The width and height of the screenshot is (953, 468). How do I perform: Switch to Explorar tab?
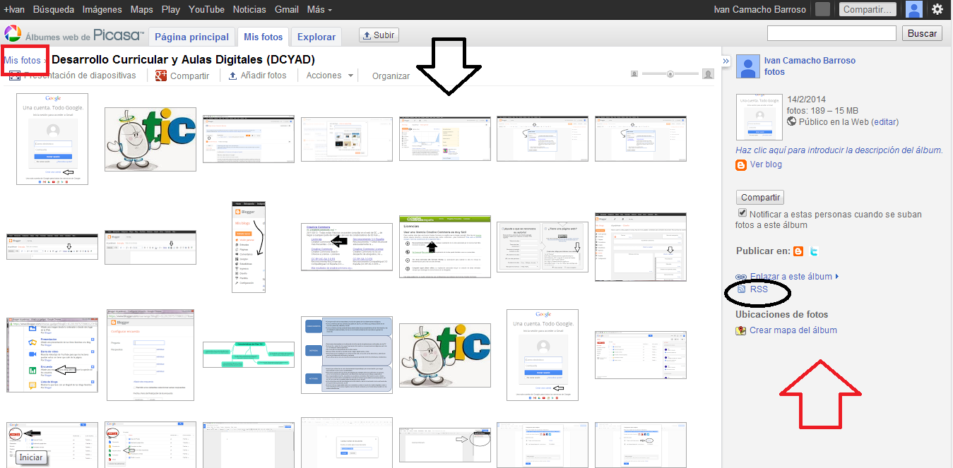[x=316, y=37]
